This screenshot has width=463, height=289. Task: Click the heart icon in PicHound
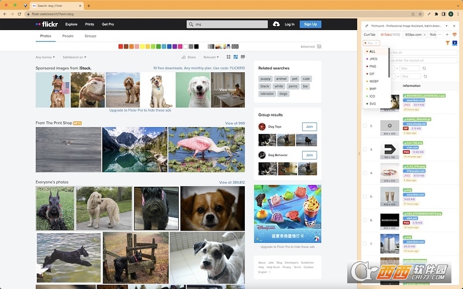pos(454,35)
